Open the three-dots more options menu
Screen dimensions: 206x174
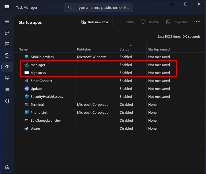tap(198, 22)
